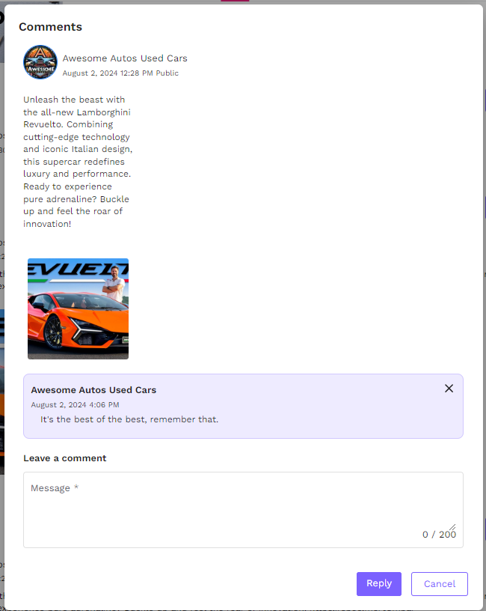Click the Awesome Autos profile logo avatar
The image size is (486, 611).
tap(40, 62)
